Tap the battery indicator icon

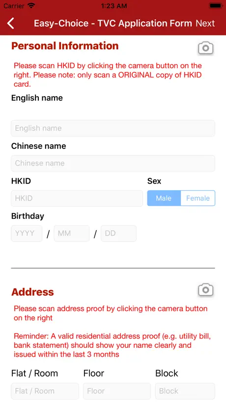coord(216,5)
